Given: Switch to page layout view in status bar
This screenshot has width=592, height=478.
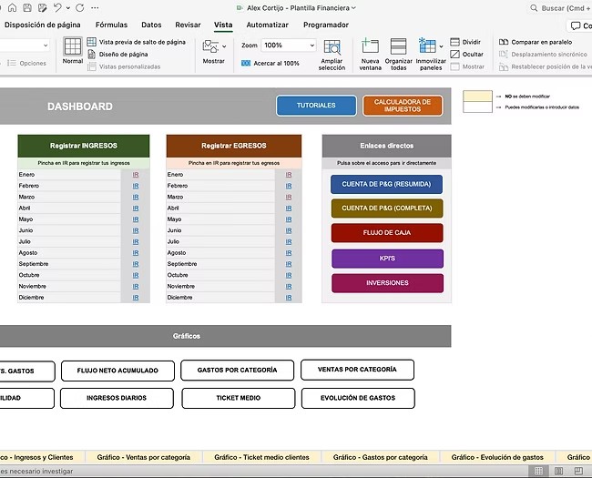Looking at the screenshot, I should (560, 471).
